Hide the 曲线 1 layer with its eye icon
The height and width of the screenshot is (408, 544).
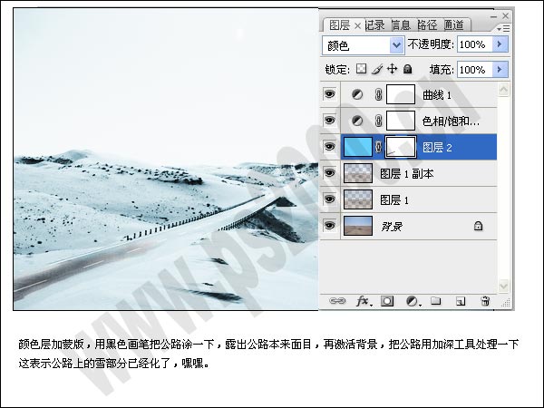pos(330,93)
